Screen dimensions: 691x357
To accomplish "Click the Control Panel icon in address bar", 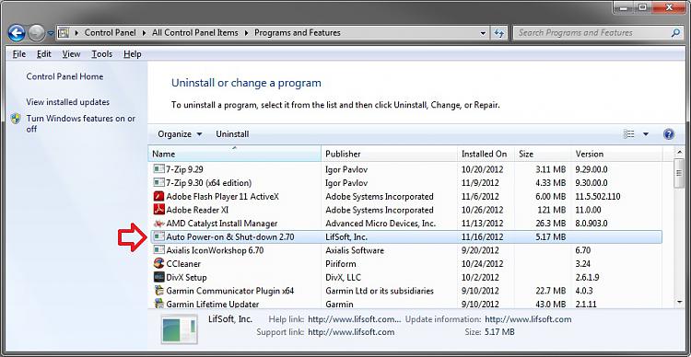I will [64, 32].
